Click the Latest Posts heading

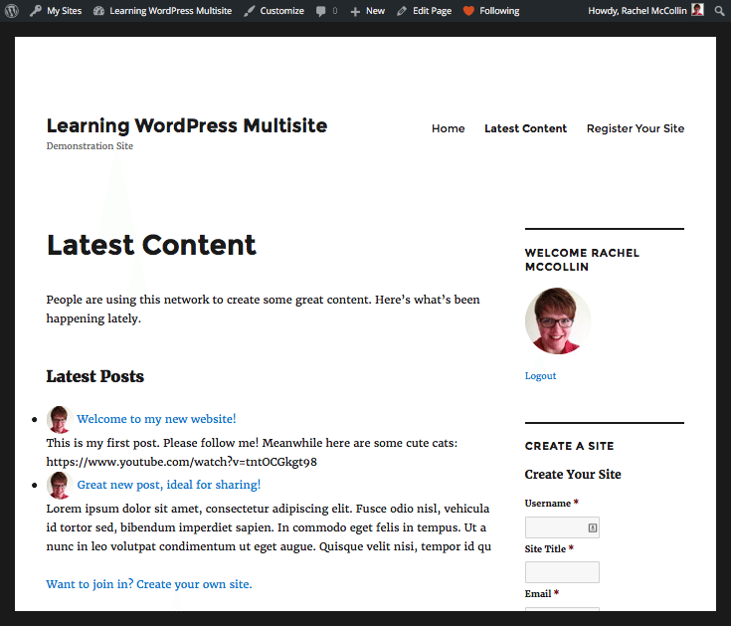click(x=95, y=376)
